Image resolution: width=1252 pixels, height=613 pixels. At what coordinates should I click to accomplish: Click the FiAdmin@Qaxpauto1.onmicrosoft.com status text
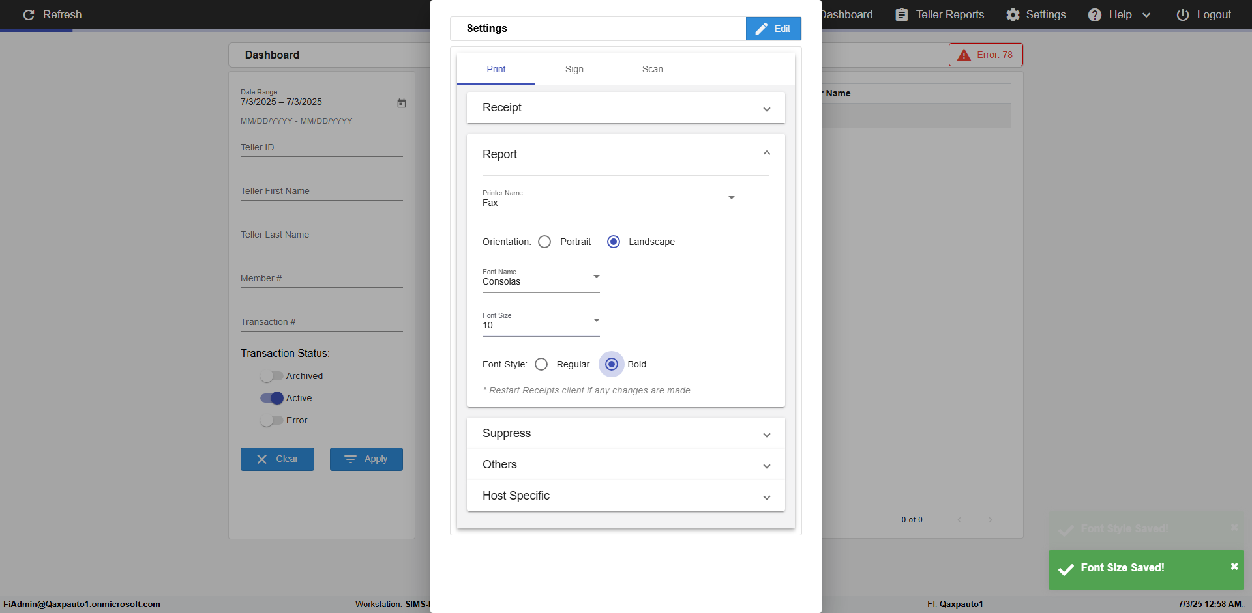82,604
